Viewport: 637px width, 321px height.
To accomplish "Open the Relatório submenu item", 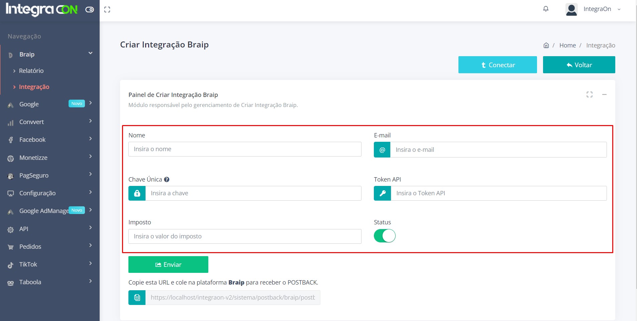I will (31, 71).
